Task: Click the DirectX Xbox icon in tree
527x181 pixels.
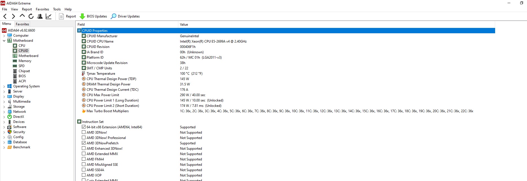Action: 10,117
